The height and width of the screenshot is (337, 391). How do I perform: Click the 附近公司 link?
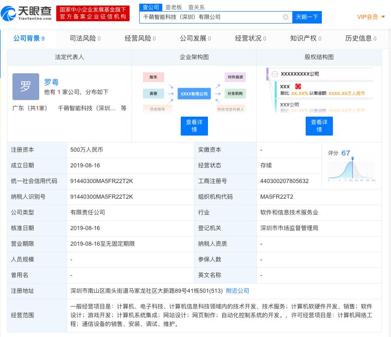tap(237, 291)
